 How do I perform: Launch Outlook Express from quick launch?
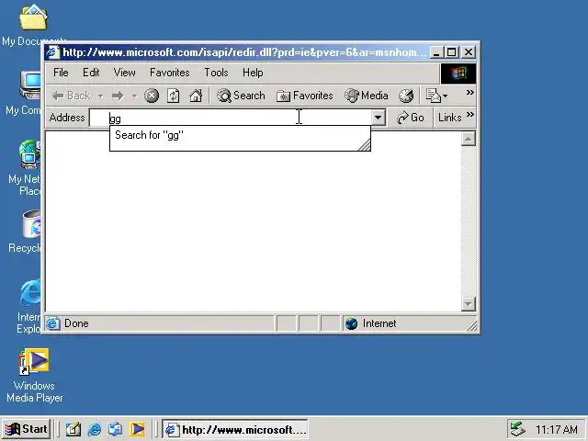pos(115,429)
